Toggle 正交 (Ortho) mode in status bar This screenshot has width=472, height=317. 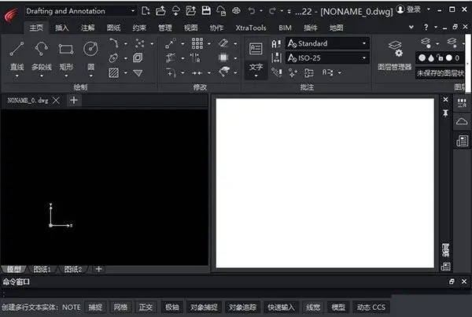146,307
